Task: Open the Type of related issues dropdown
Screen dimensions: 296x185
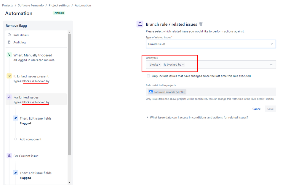Action: pos(211,44)
